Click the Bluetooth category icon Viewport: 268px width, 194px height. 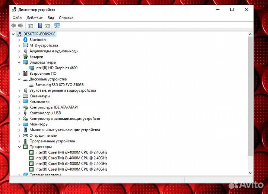(25, 40)
